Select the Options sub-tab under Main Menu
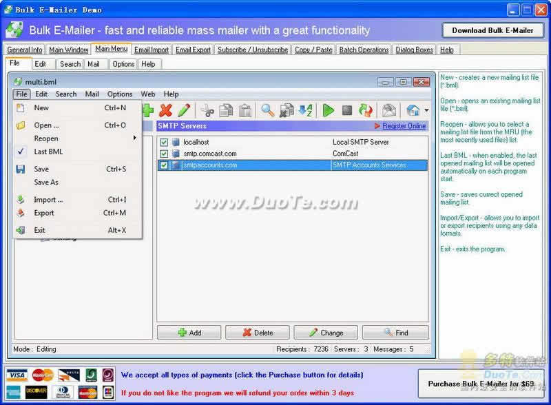Screen dimensions: 551x405 pos(123,64)
